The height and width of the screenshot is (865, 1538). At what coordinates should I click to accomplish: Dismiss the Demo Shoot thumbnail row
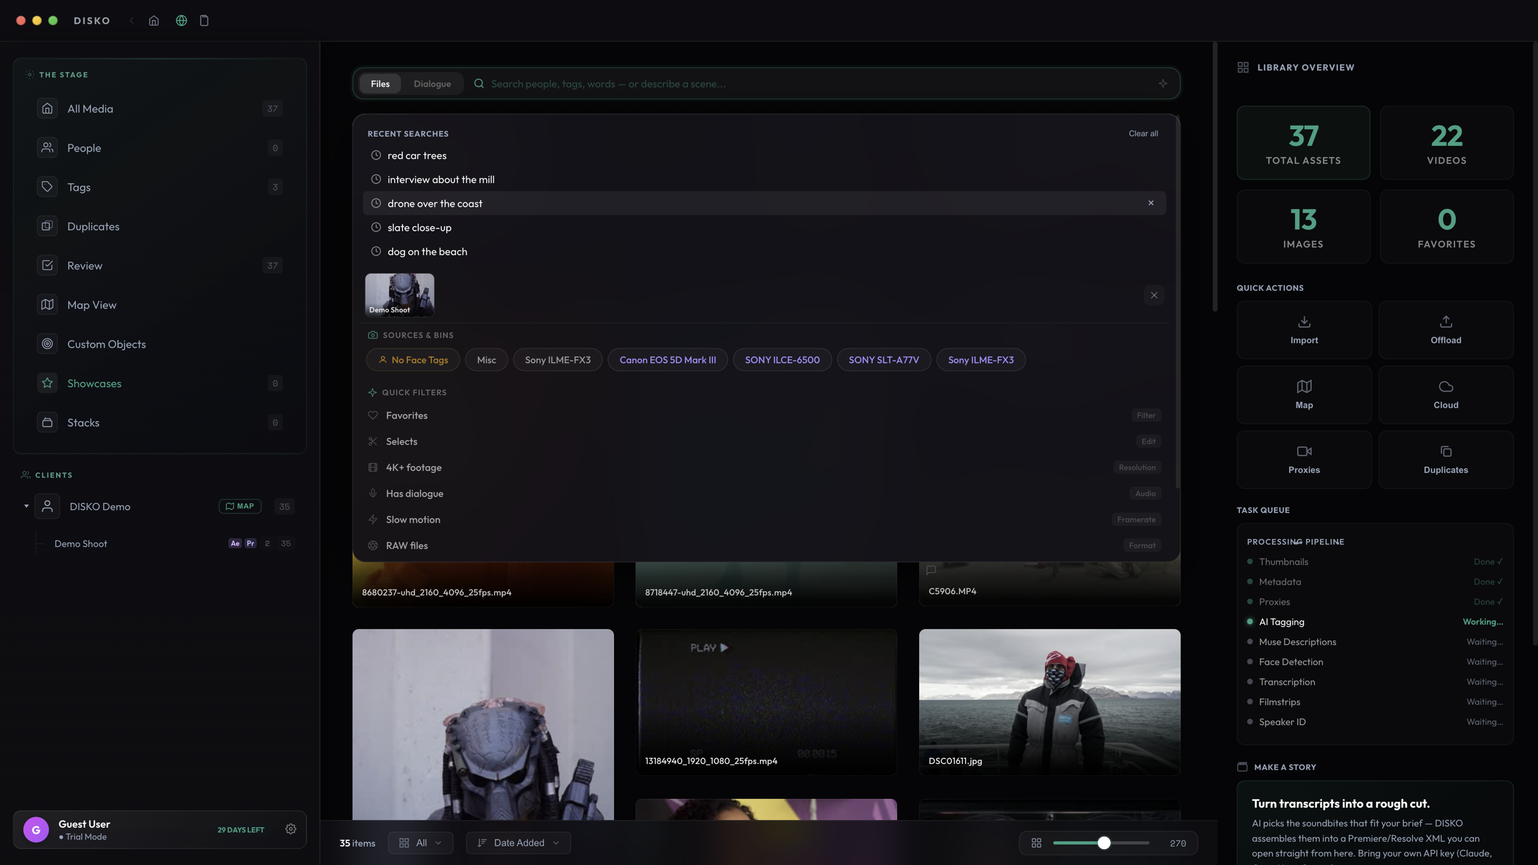coord(1154,295)
